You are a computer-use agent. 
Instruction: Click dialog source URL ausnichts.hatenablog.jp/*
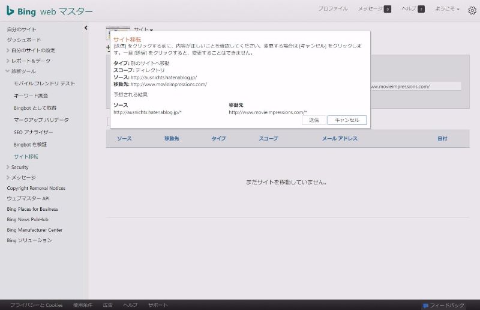[148, 112]
